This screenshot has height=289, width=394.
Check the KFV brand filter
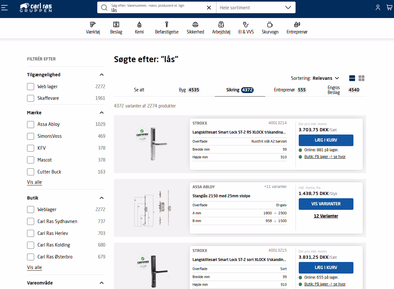coord(31,148)
